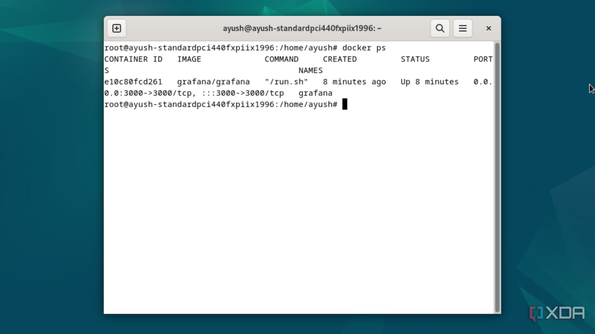The width and height of the screenshot is (595, 334).
Task: Click the window title showing ayush@ayush-standardpci440fxpiix1996
Action: 302,28
